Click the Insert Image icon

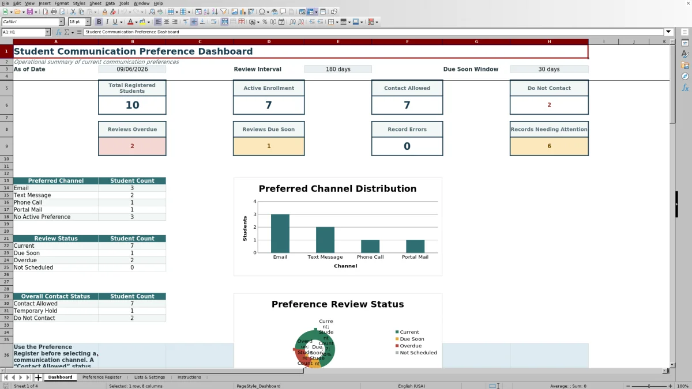pyautogui.click(x=235, y=12)
